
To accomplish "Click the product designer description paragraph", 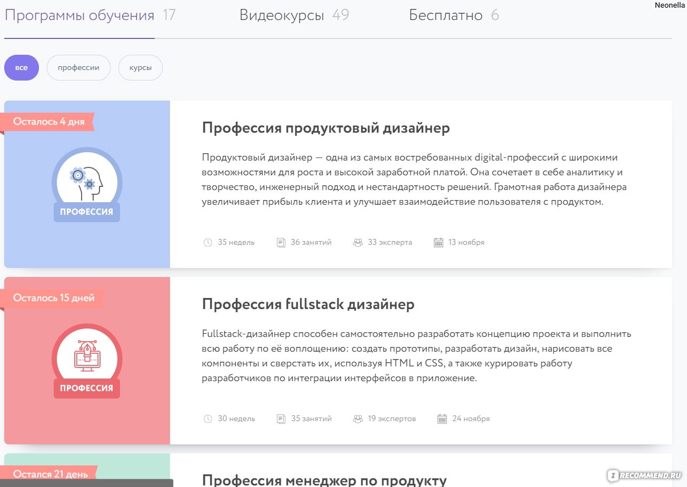I will point(414,180).
